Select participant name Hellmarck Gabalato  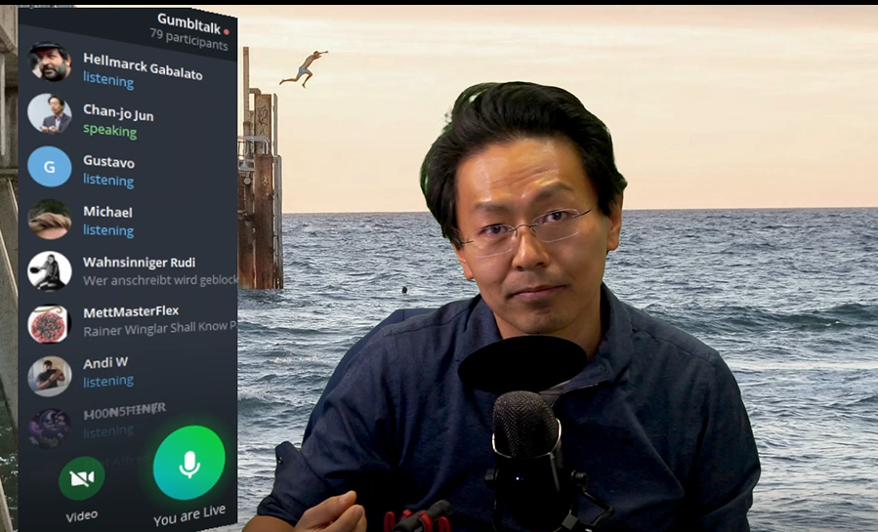click(143, 67)
